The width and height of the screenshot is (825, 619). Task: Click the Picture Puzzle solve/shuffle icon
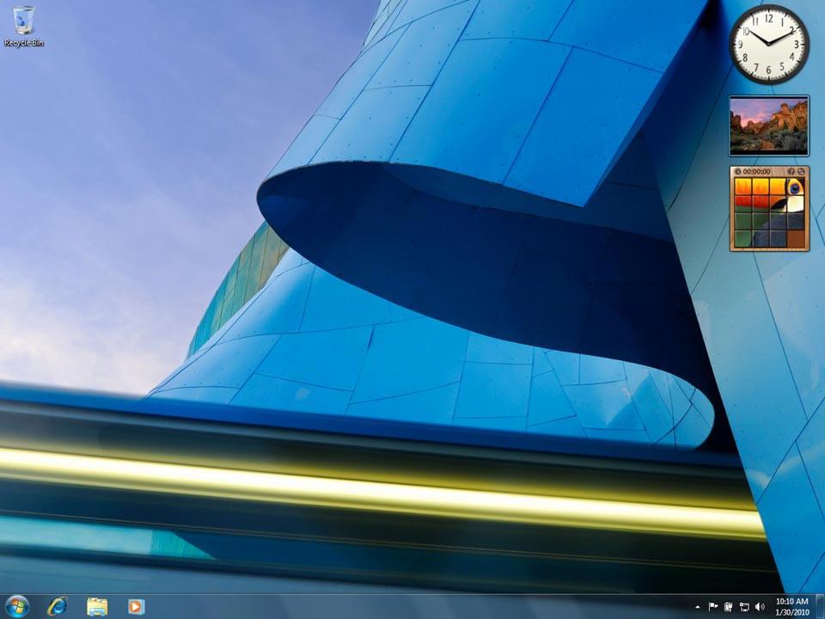pos(801,171)
